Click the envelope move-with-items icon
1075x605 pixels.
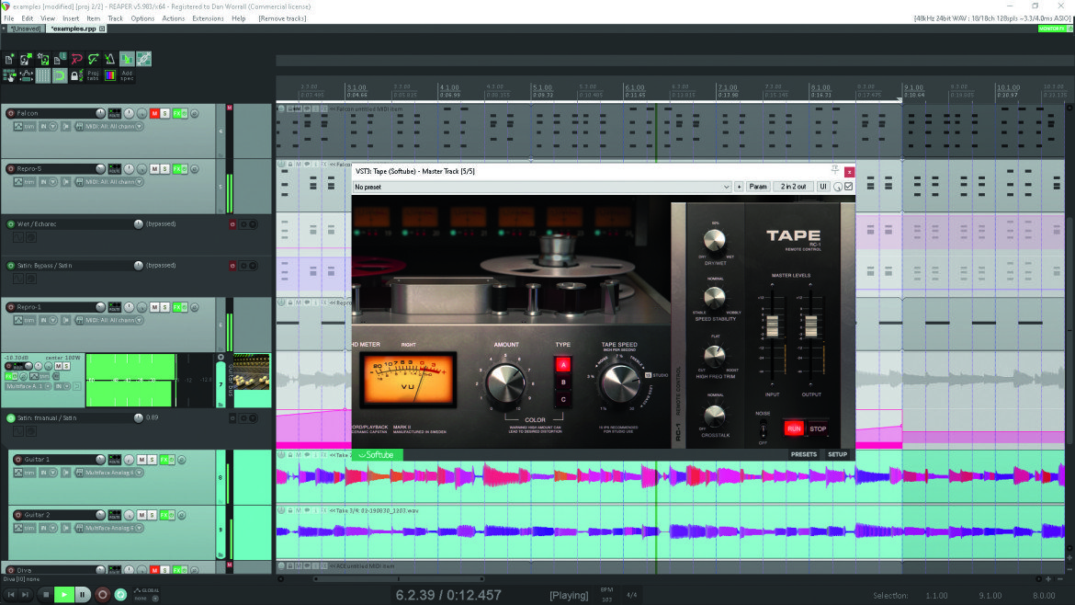pyautogui.click(x=26, y=75)
